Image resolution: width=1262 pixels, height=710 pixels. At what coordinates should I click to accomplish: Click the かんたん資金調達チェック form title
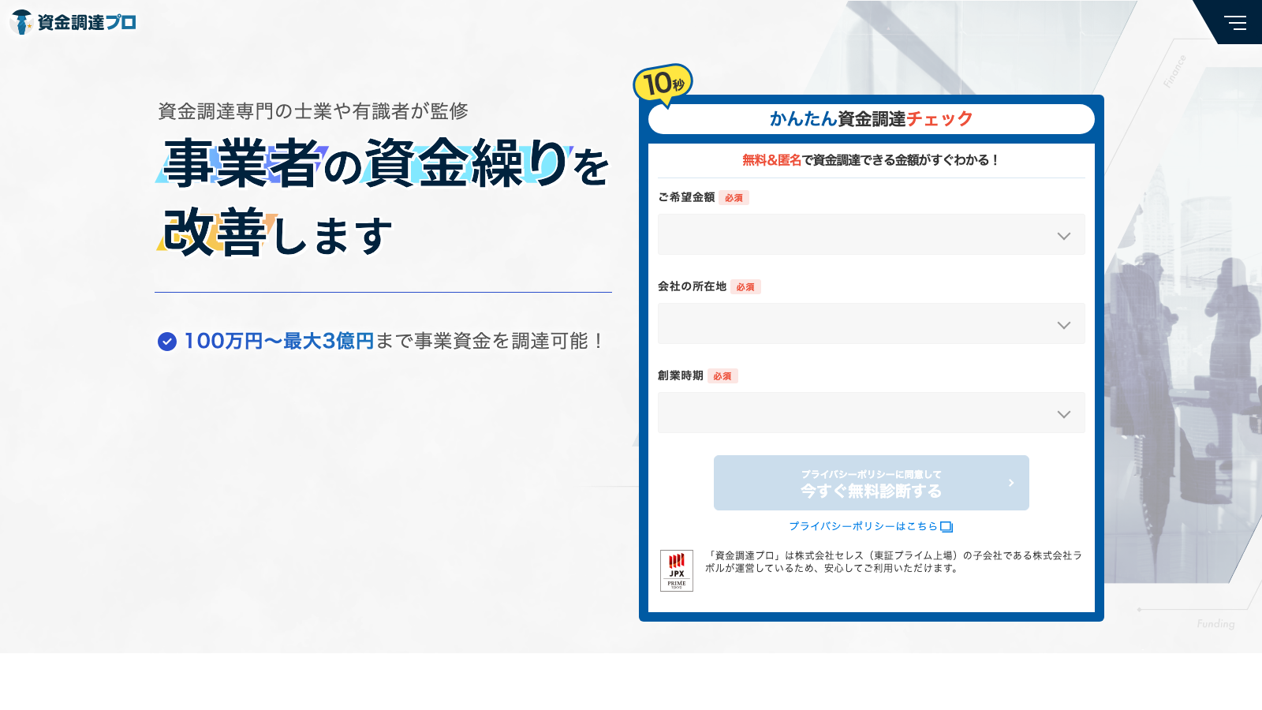(x=871, y=119)
